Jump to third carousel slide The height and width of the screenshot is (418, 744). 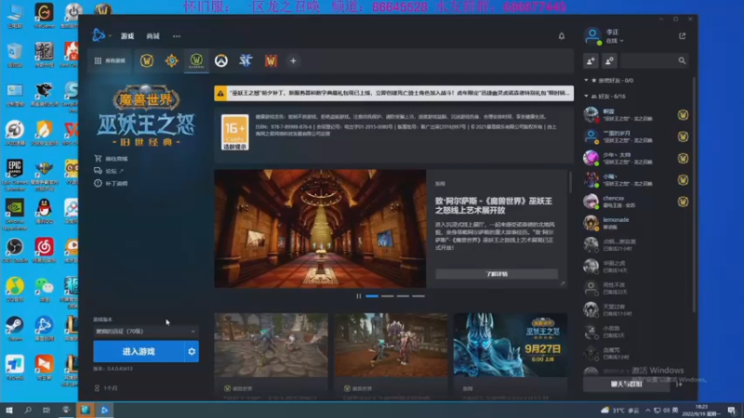coord(403,296)
